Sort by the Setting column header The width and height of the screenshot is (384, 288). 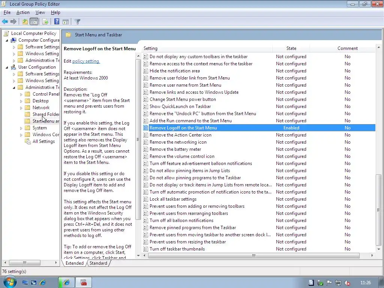tap(207, 48)
